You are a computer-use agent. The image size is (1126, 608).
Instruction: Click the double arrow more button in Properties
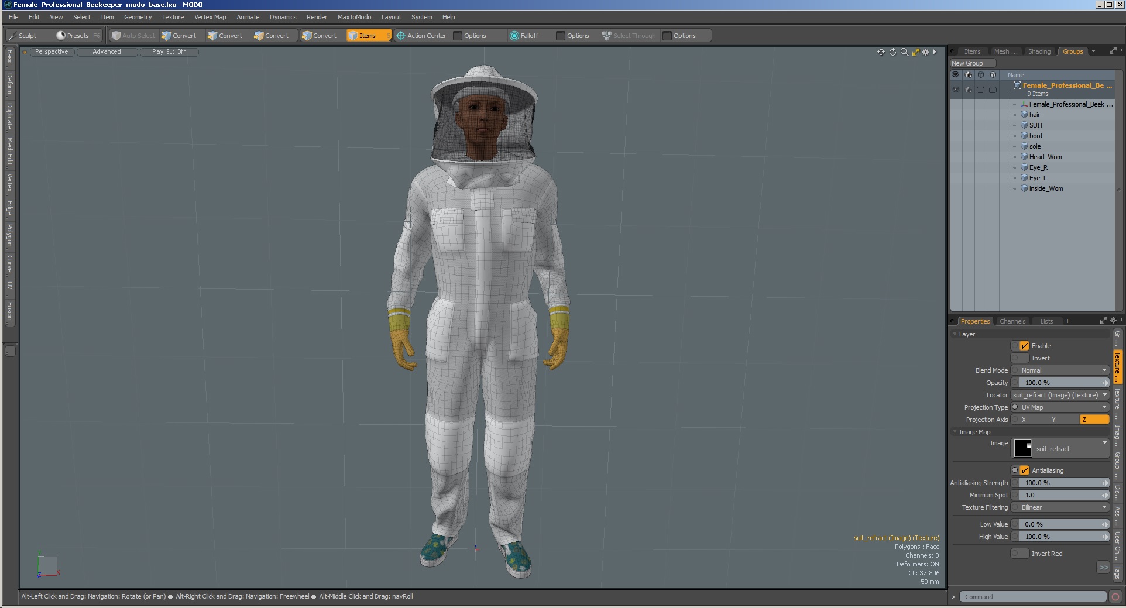pos(1103,567)
